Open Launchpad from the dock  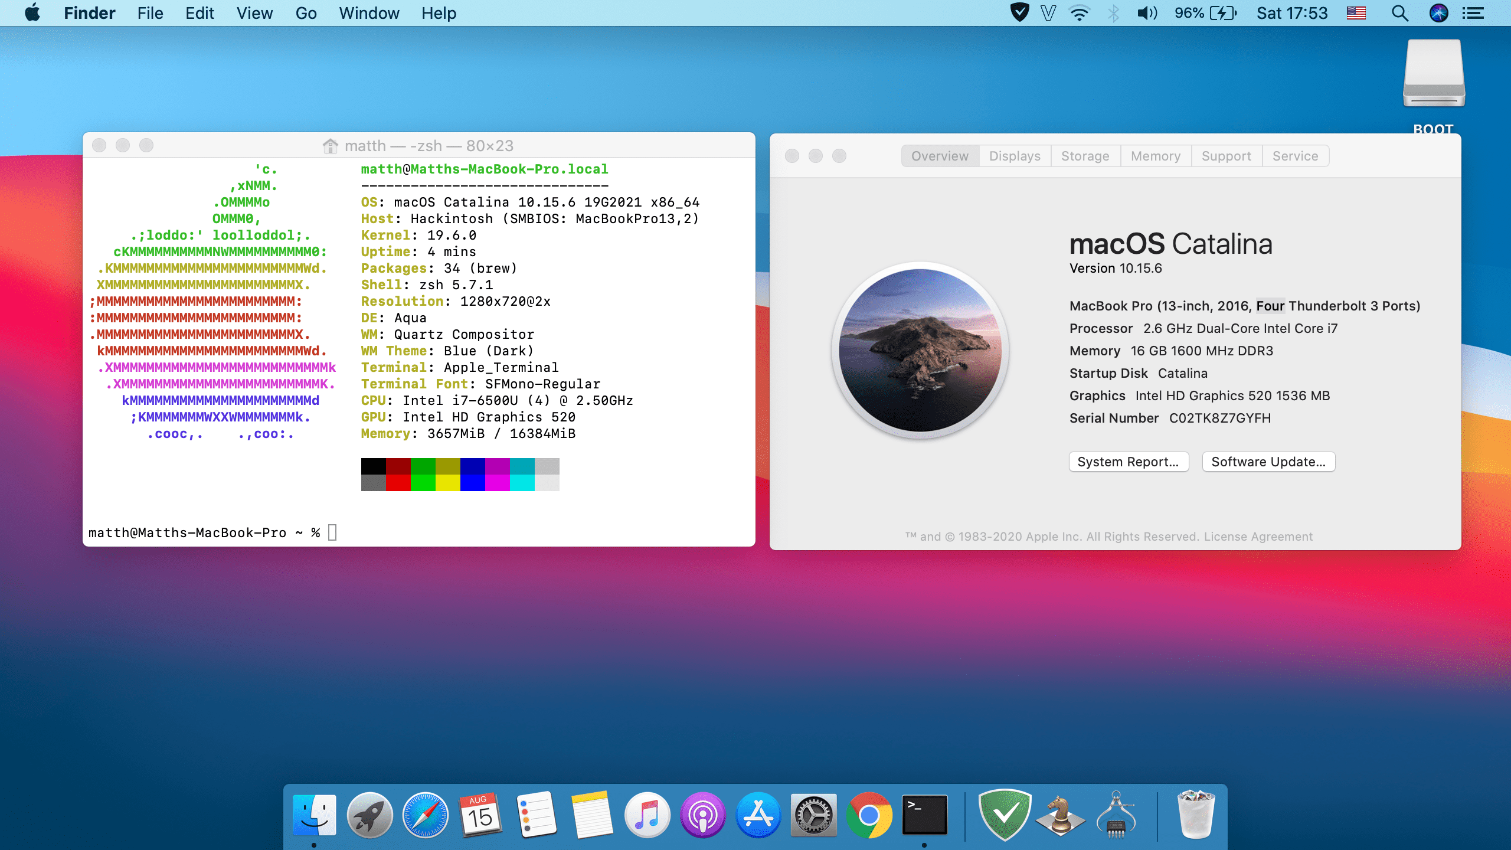pos(369,816)
